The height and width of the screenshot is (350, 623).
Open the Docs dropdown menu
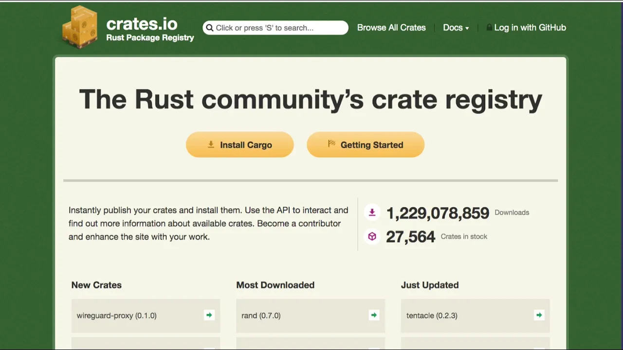pos(456,28)
